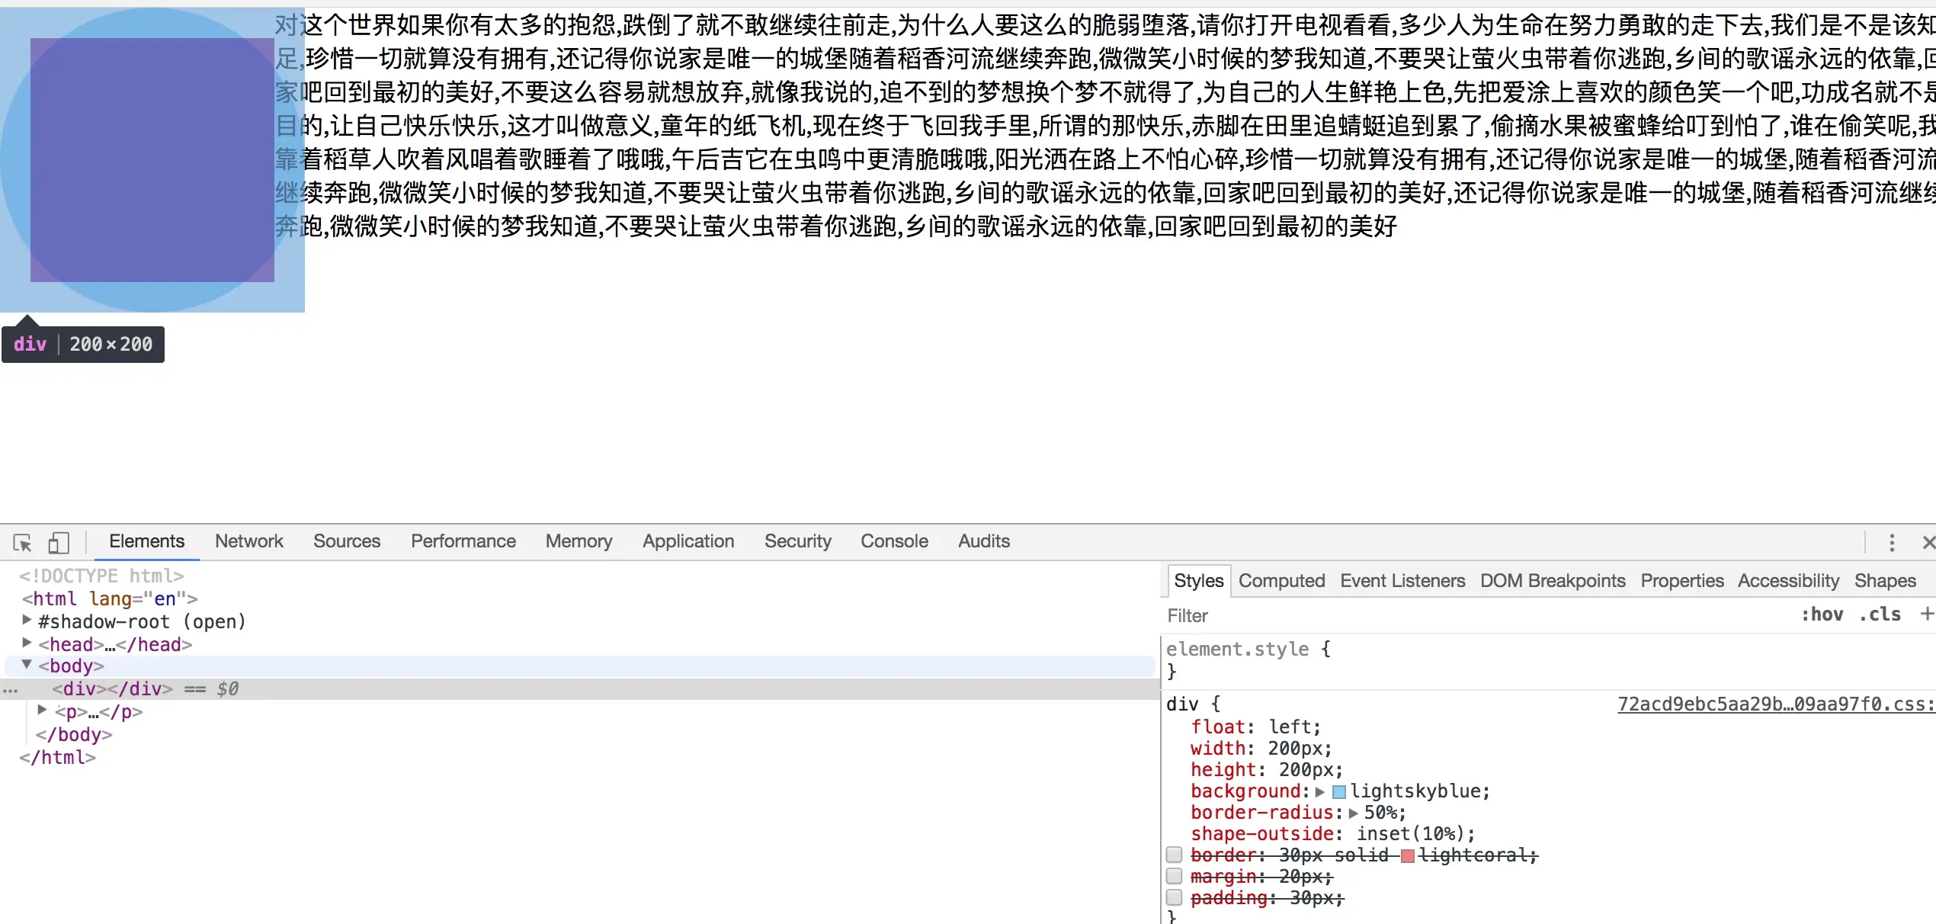Viewport: 1936px width, 924px height.
Task: Close the DevTools panel
Action: click(x=1928, y=542)
